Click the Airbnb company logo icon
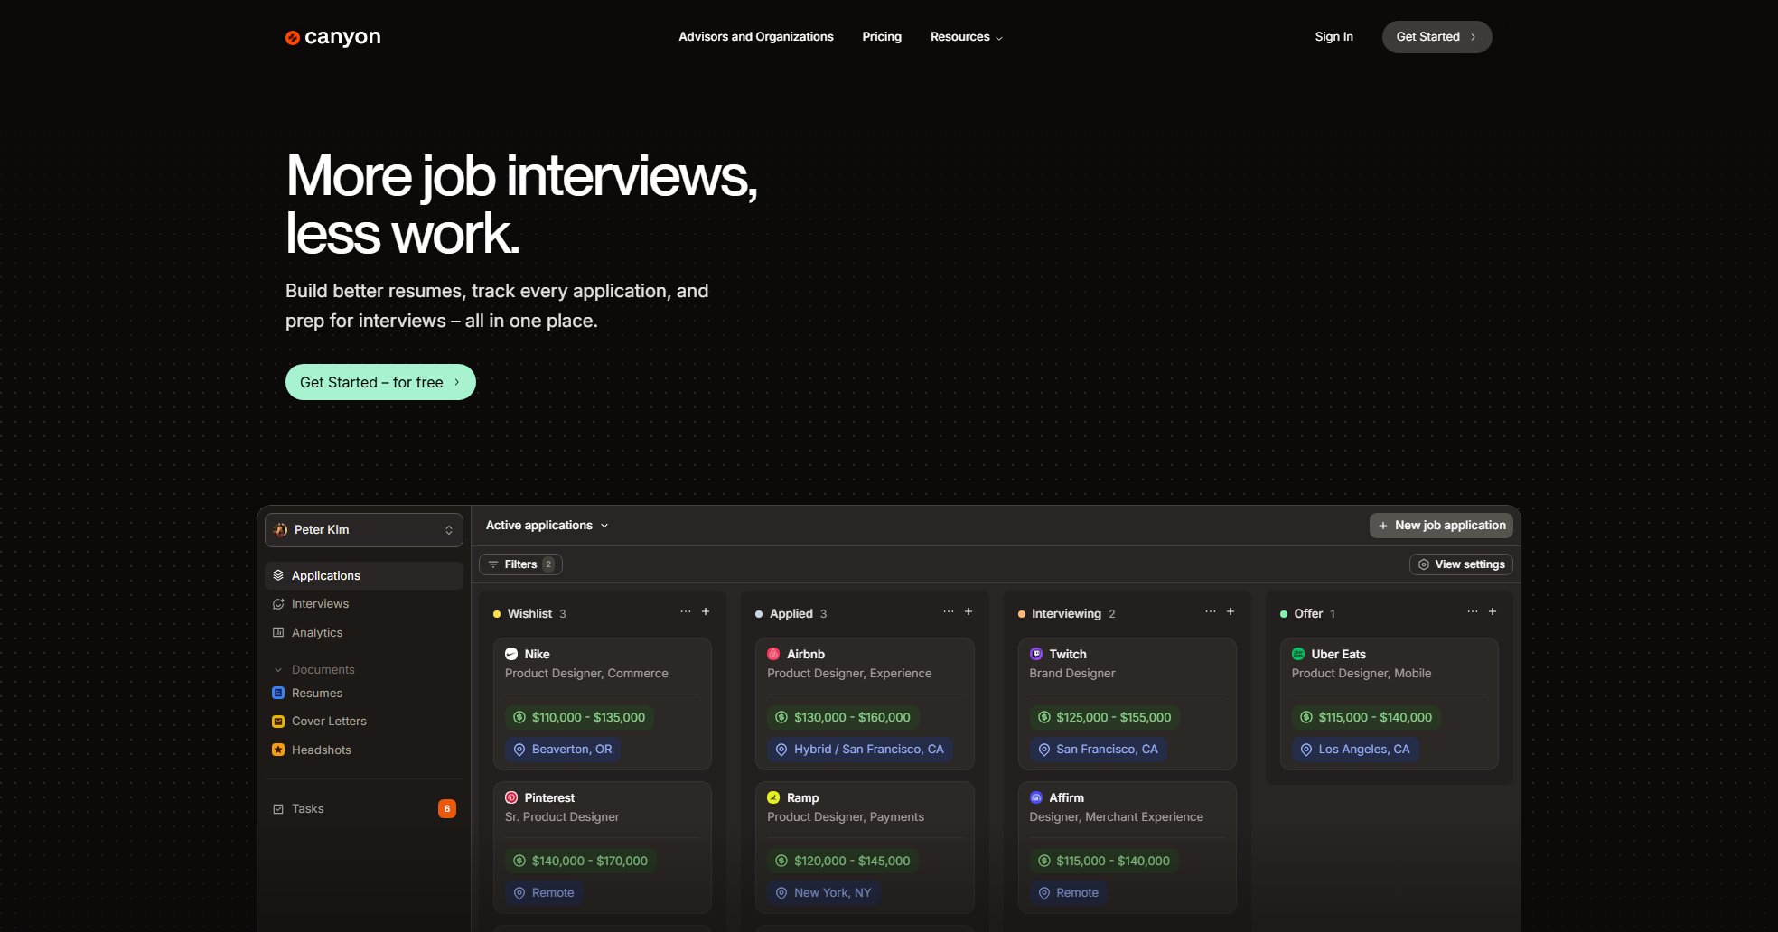The width and height of the screenshot is (1778, 932). (x=773, y=654)
